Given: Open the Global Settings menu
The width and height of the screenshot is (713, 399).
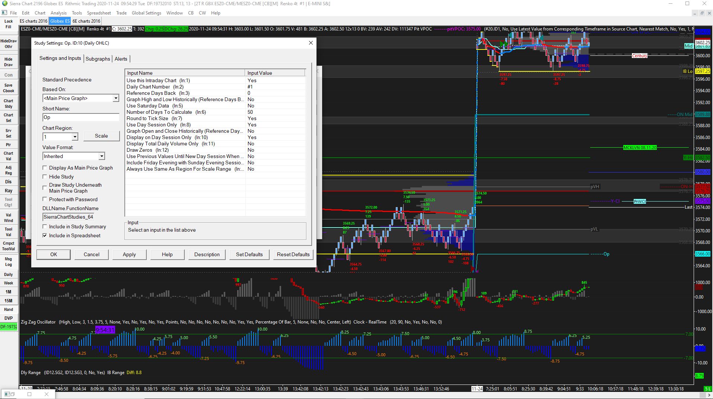Looking at the screenshot, I should pyautogui.click(x=146, y=13).
